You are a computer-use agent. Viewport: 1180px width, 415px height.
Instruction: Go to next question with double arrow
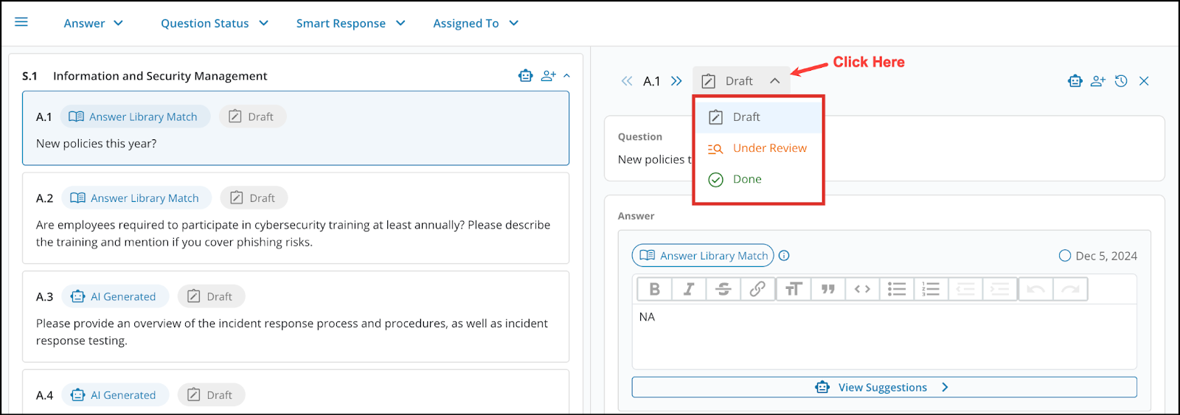[x=676, y=81]
